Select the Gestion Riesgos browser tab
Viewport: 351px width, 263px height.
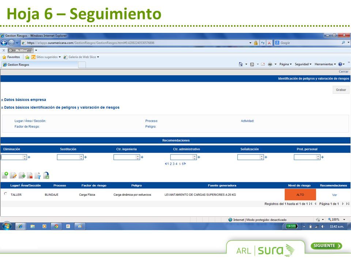(40, 65)
